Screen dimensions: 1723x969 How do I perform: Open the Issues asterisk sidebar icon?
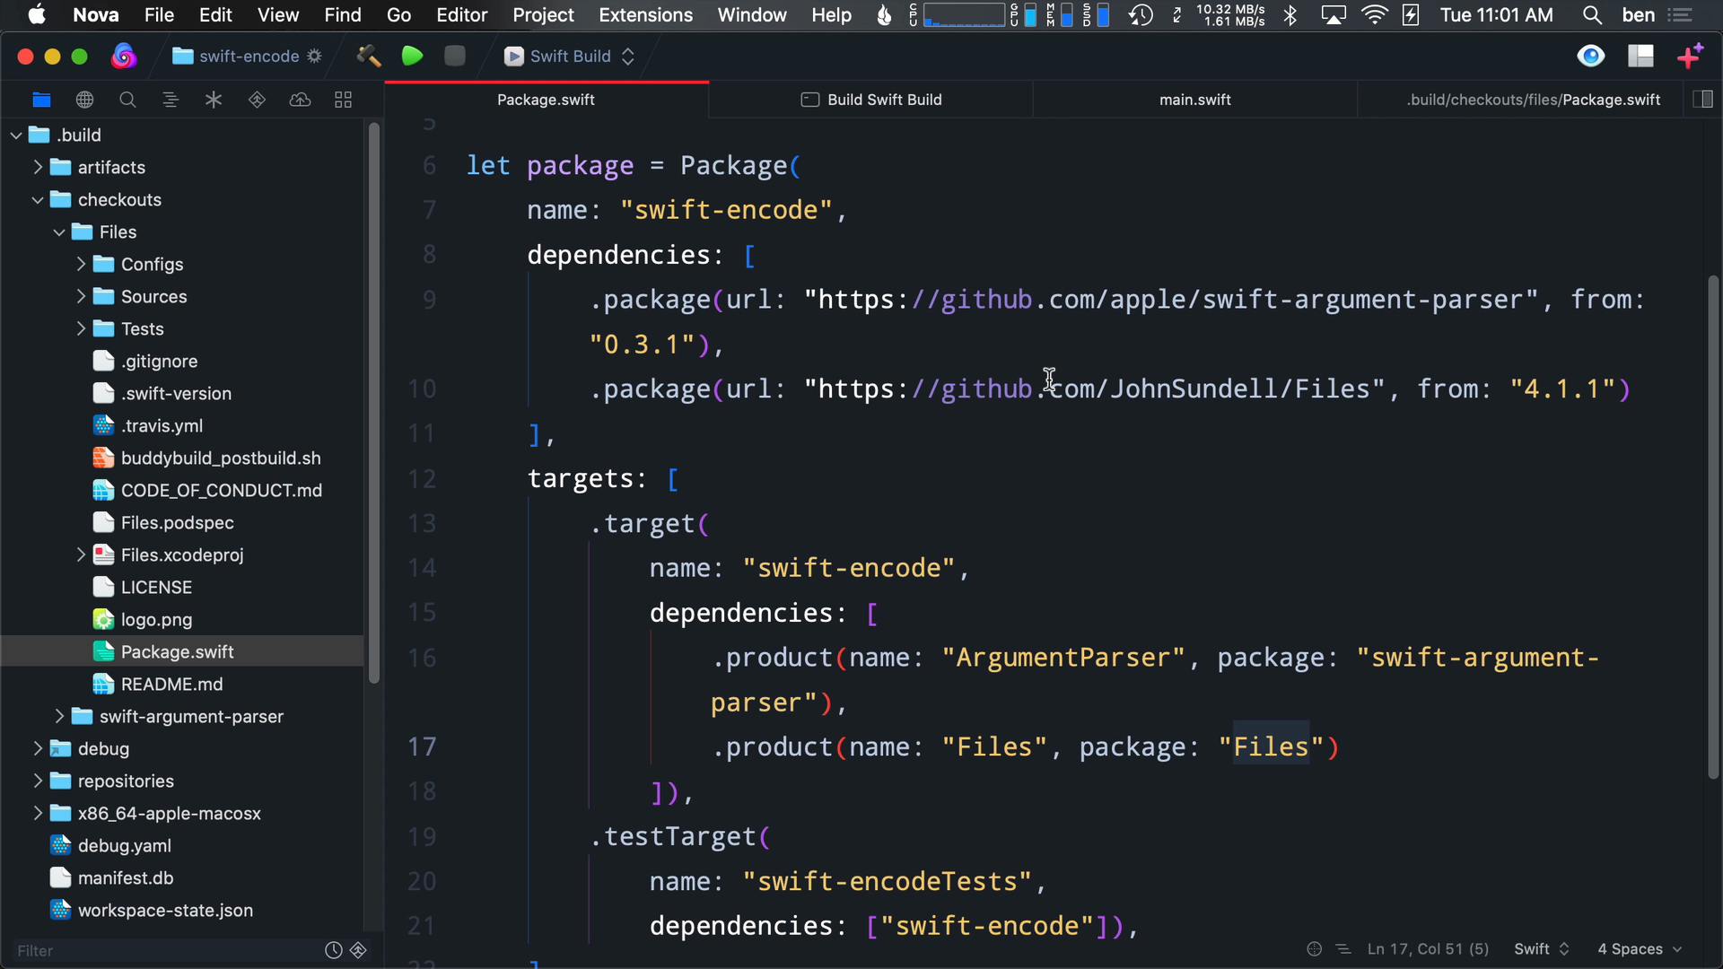click(214, 100)
